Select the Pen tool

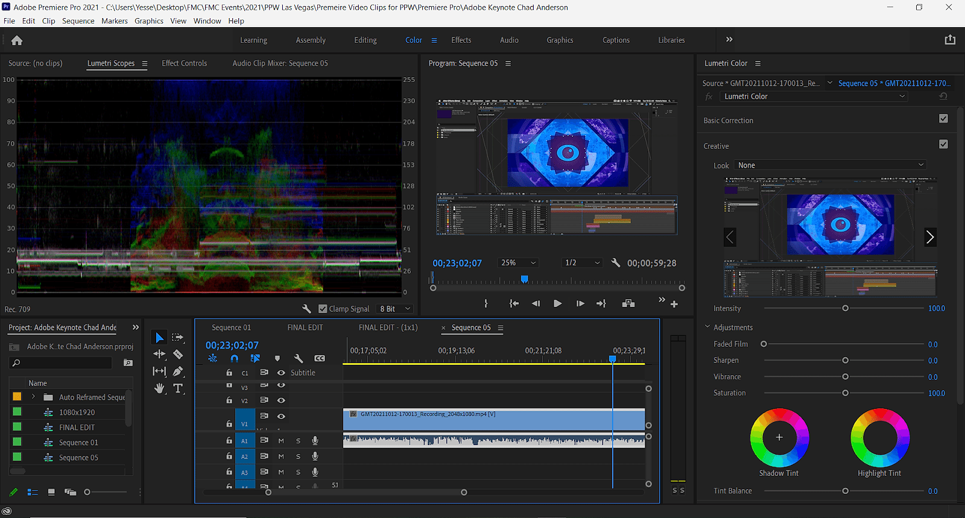[x=178, y=371]
